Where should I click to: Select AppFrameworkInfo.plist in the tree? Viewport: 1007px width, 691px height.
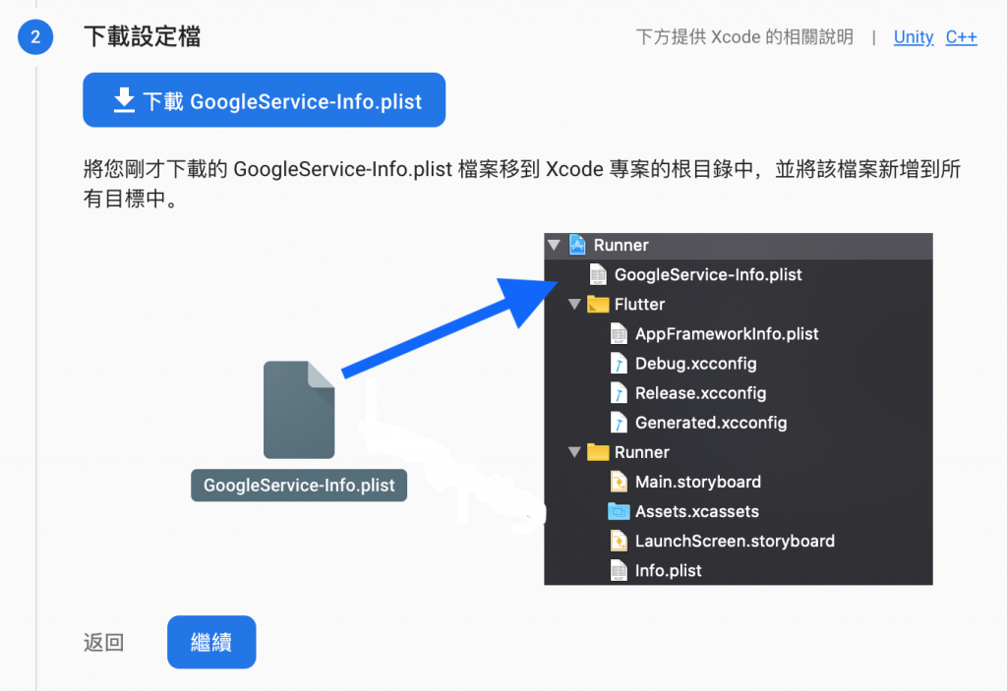point(727,334)
